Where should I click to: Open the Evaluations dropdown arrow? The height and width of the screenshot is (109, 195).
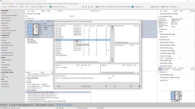click(x=161, y=7)
